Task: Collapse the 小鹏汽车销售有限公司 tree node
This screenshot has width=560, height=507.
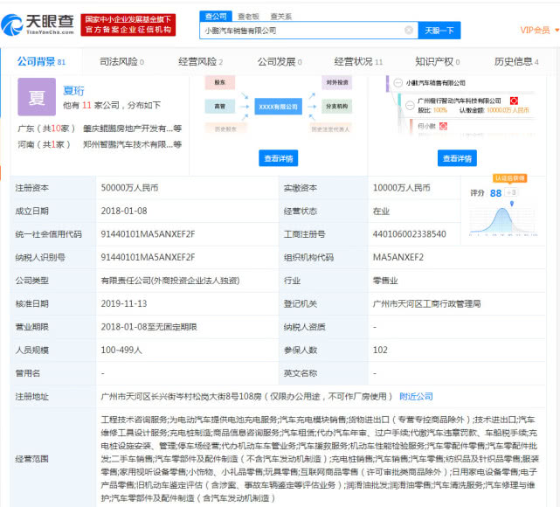Action: [x=398, y=83]
